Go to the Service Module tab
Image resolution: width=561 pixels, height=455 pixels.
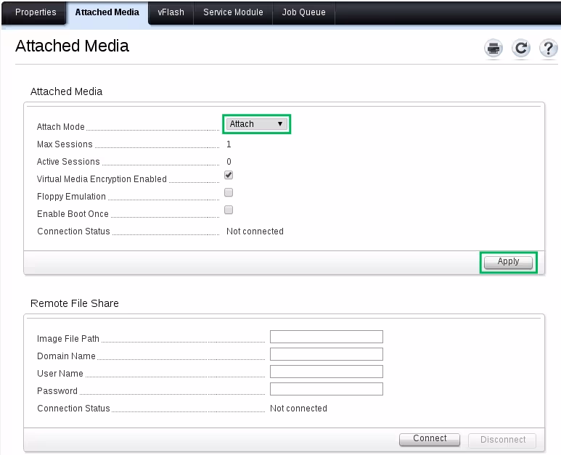point(233,12)
